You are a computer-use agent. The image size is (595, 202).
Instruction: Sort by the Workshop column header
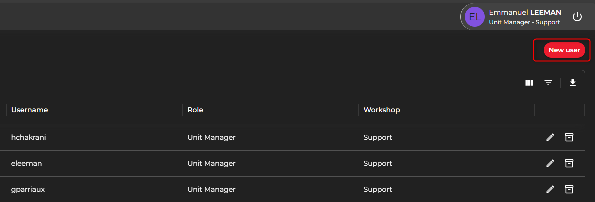point(381,110)
